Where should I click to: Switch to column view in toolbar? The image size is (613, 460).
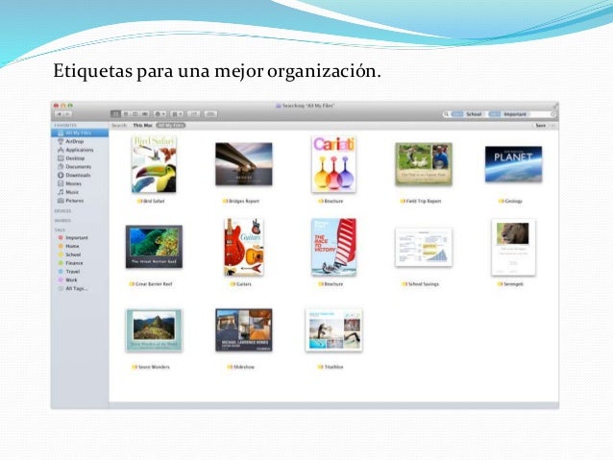tap(135, 114)
